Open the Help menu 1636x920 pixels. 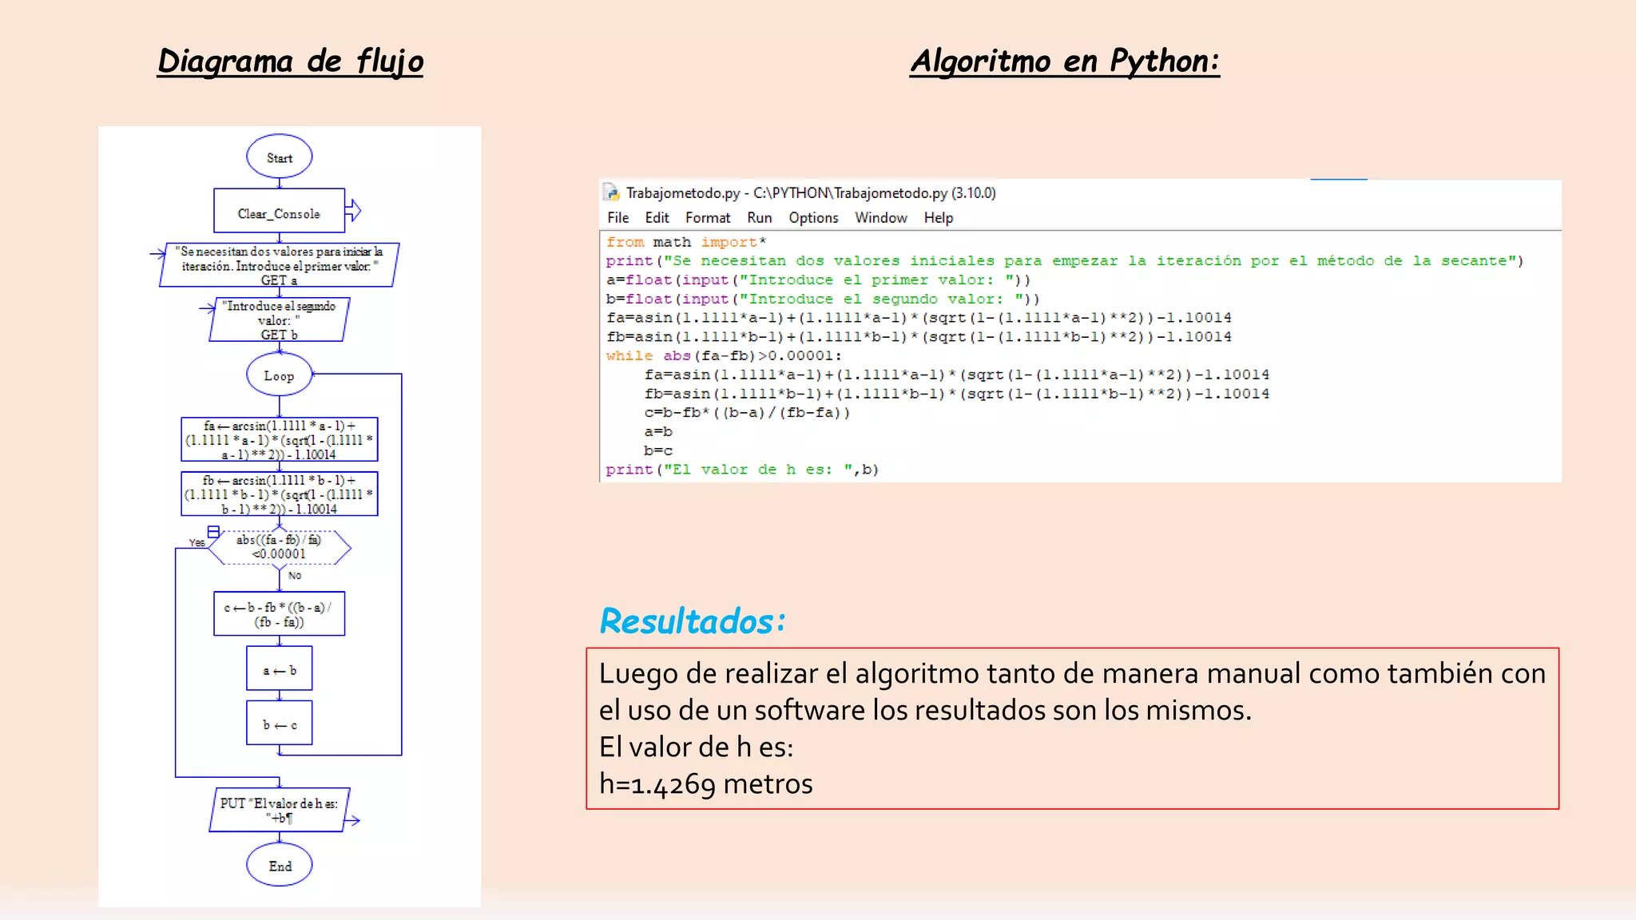click(x=939, y=218)
